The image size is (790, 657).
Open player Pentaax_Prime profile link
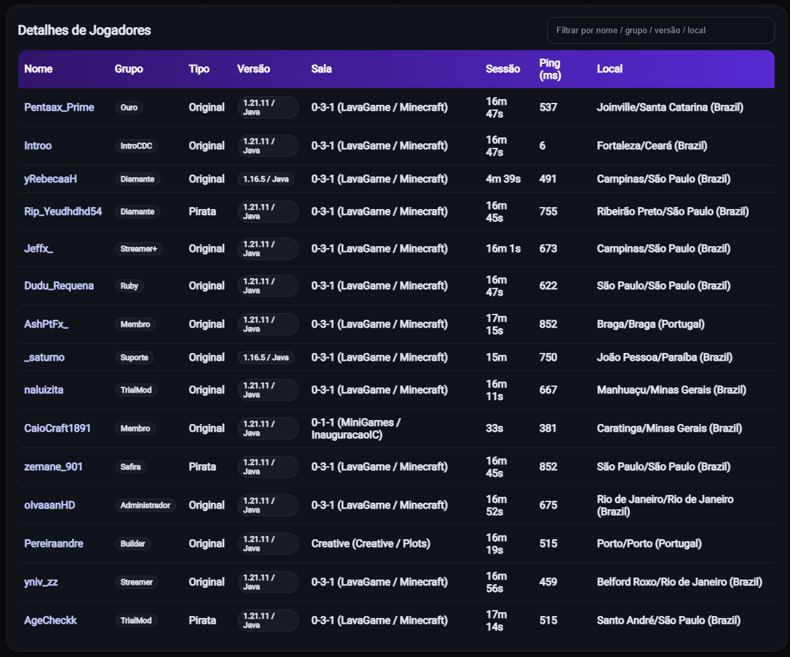tap(59, 107)
